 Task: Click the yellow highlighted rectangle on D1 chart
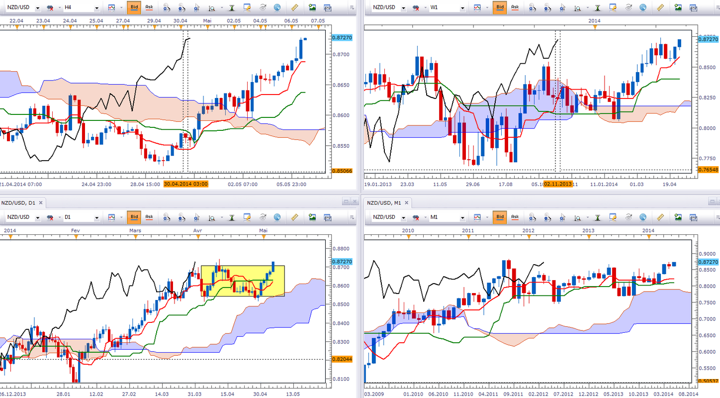[x=243, y=281]
